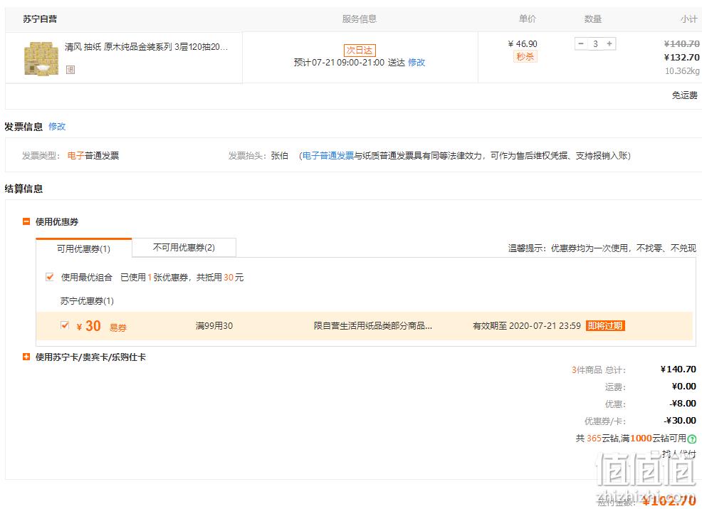Click 修改 beside 发票信息 heading
Screen dimensions: 702x509
click(57, 127)
